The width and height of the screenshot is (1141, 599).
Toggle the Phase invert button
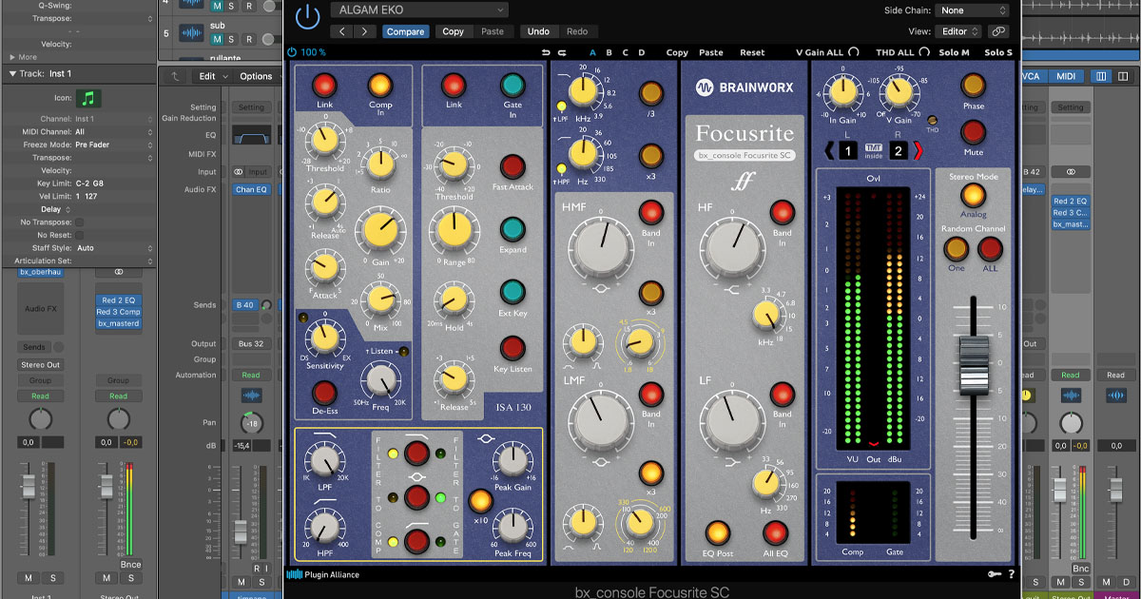pyautogui.click(x=973, y=86)
